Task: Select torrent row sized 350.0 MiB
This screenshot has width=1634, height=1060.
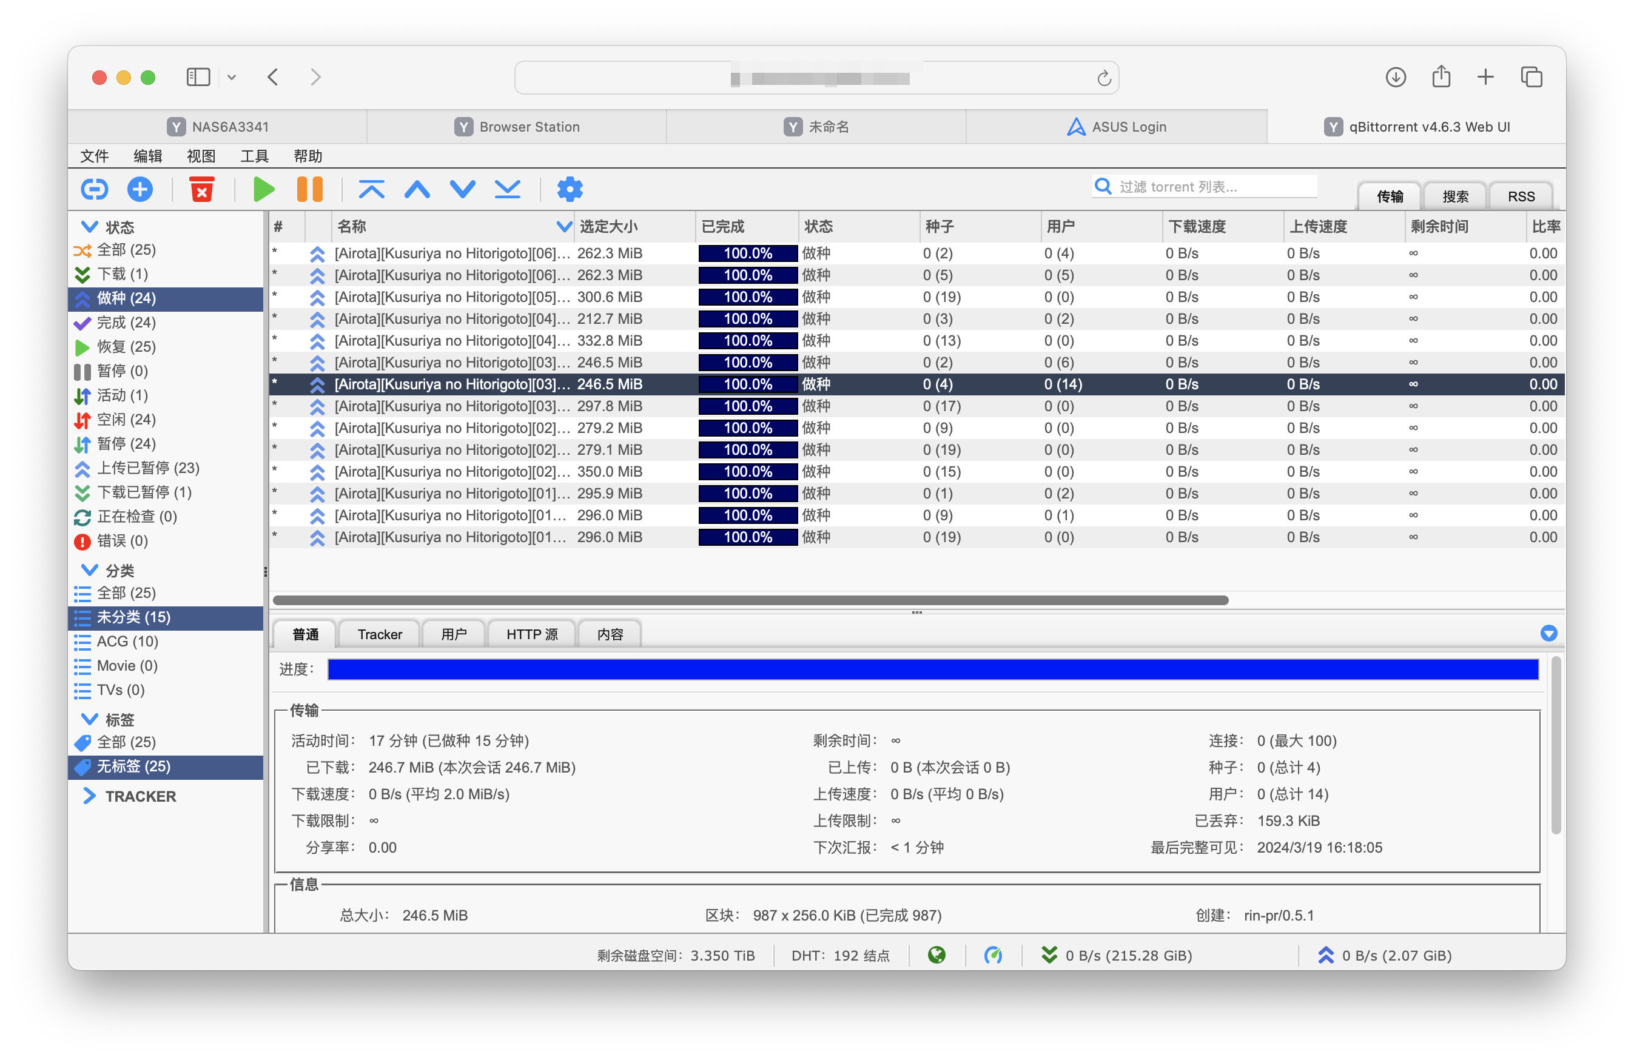Action: (x=916, y=472)
